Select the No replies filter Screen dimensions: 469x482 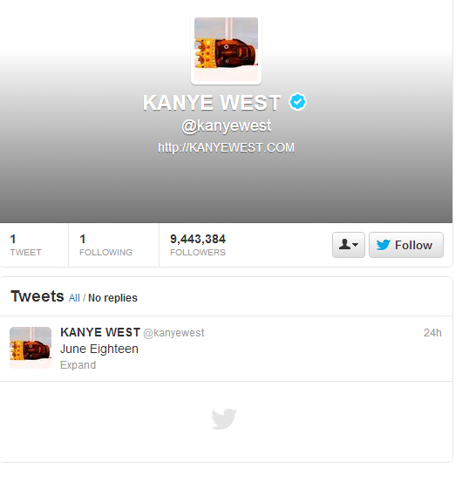tap(112, 298)
